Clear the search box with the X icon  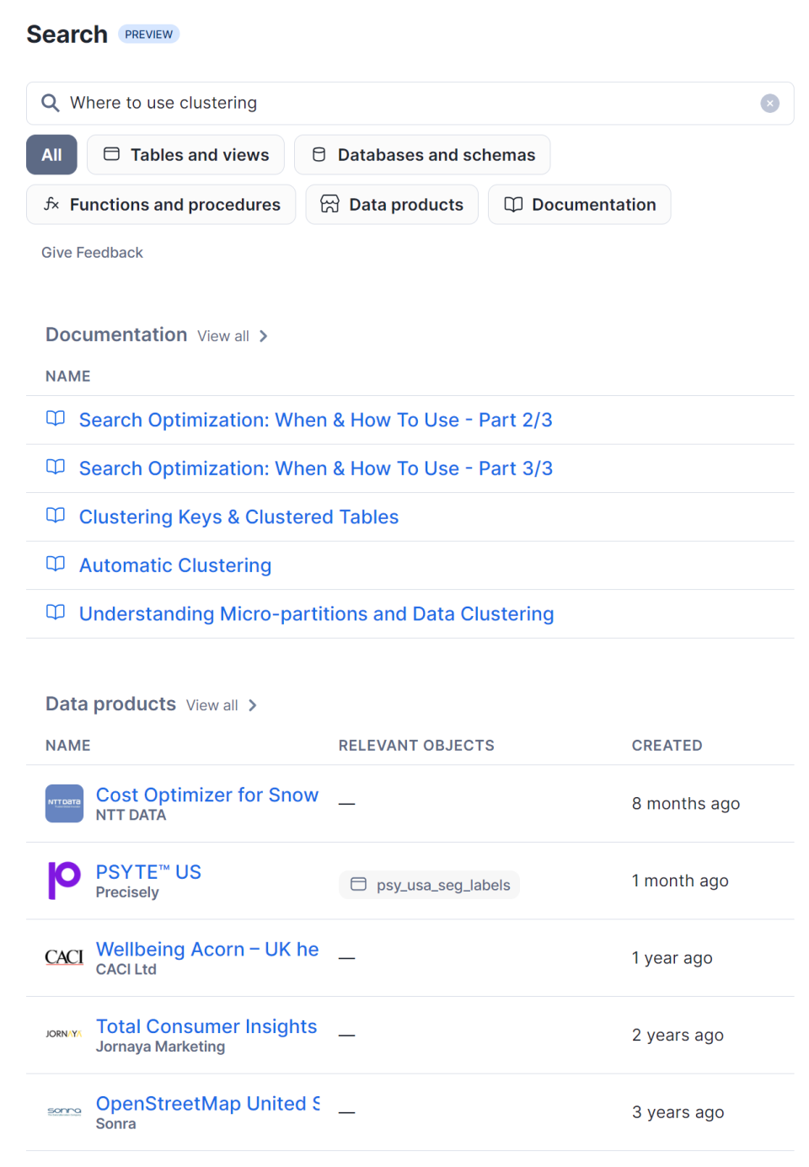tap(769, 103)
